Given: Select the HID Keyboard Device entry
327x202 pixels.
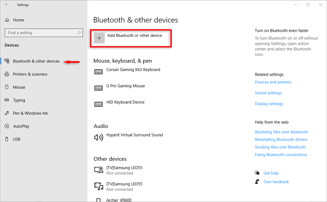Looking at the screenshot, I should (x=125, y=102).
